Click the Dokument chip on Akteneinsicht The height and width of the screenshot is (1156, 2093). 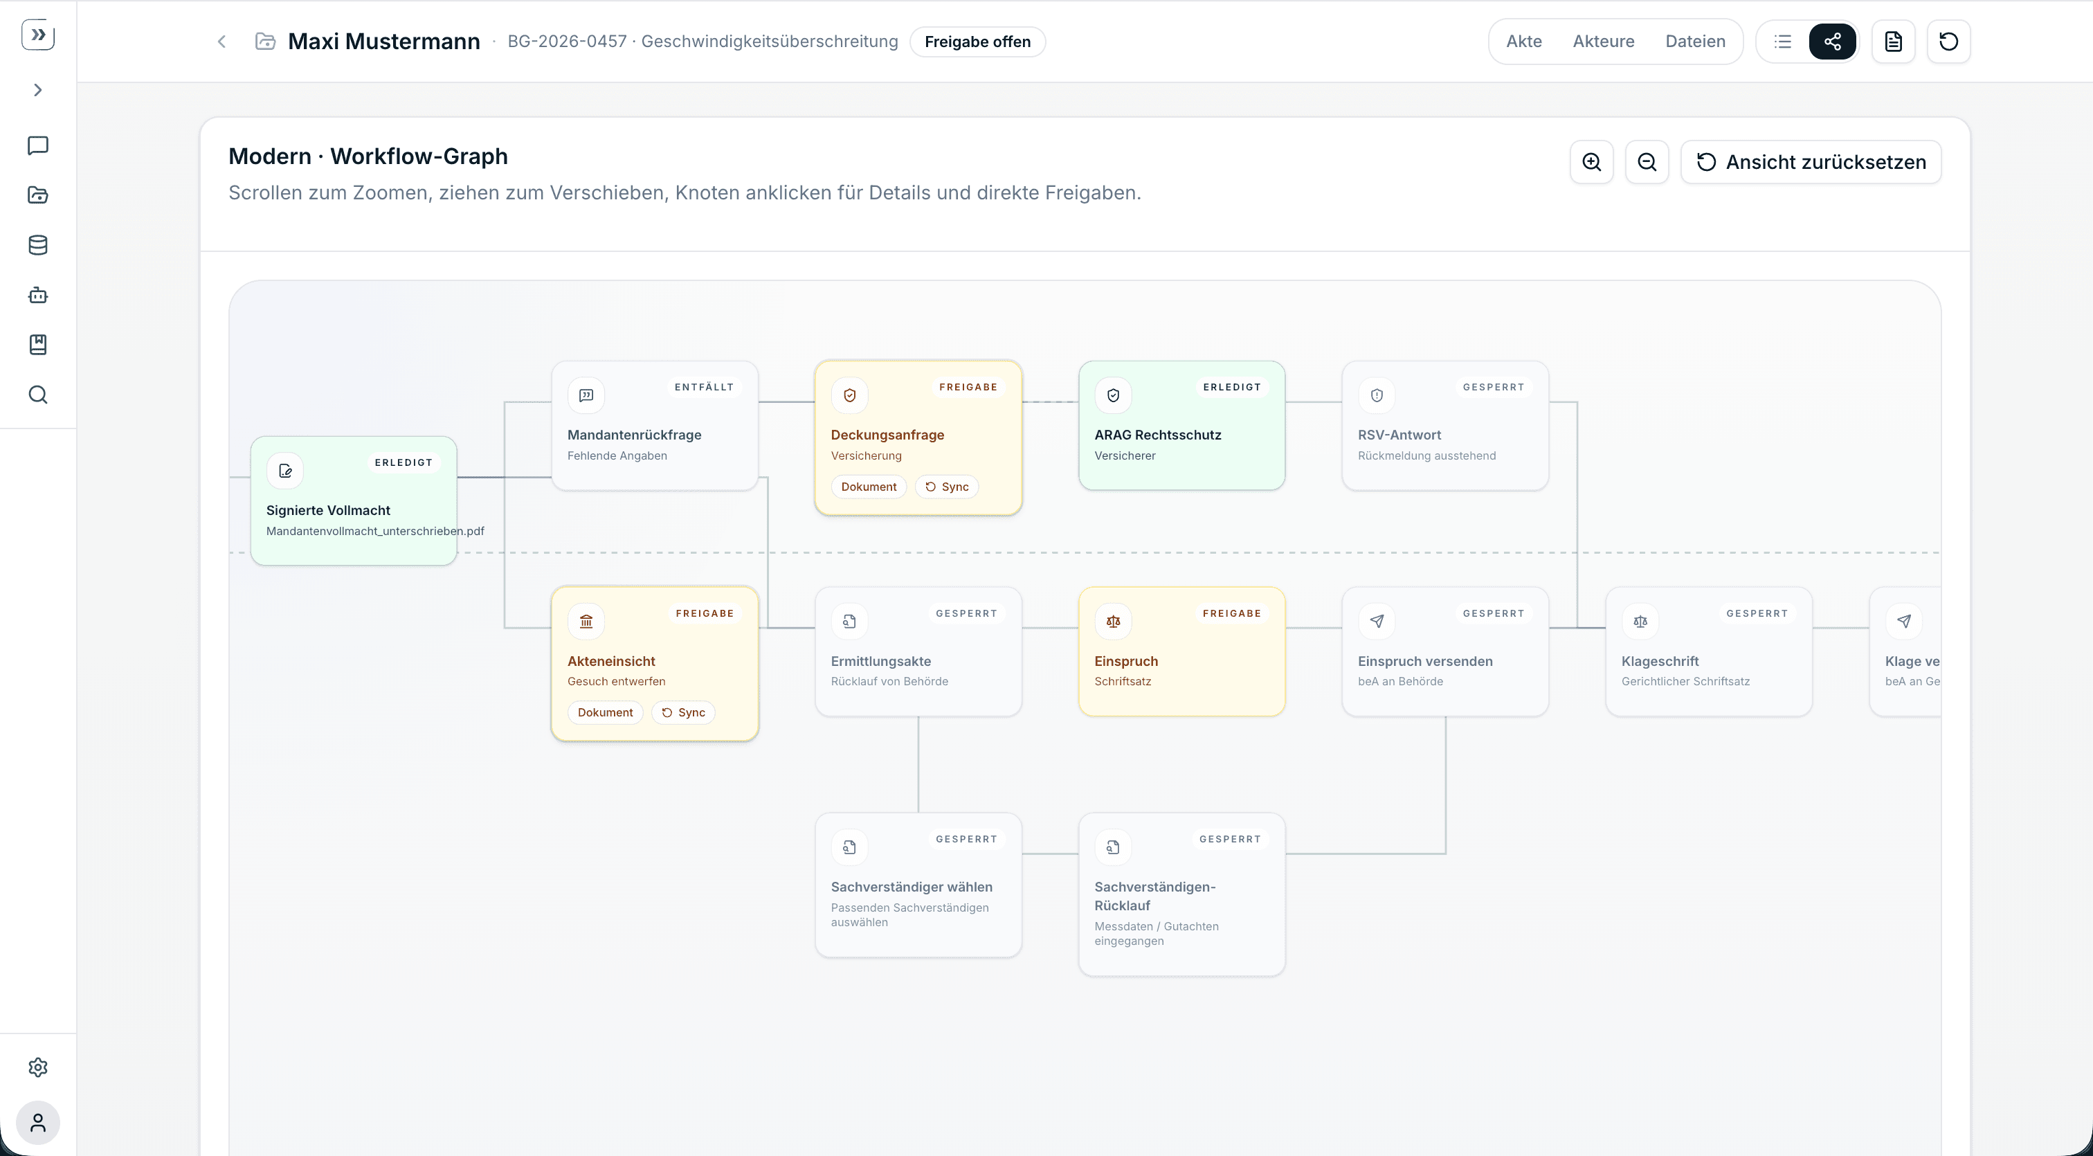604,712
